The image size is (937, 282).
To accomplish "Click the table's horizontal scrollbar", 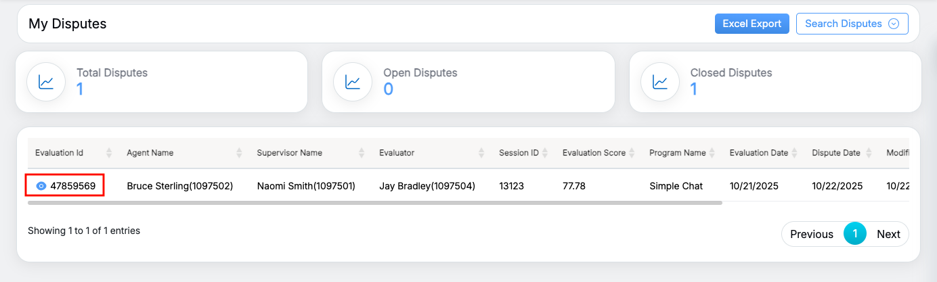I will [x=375, y=202].
